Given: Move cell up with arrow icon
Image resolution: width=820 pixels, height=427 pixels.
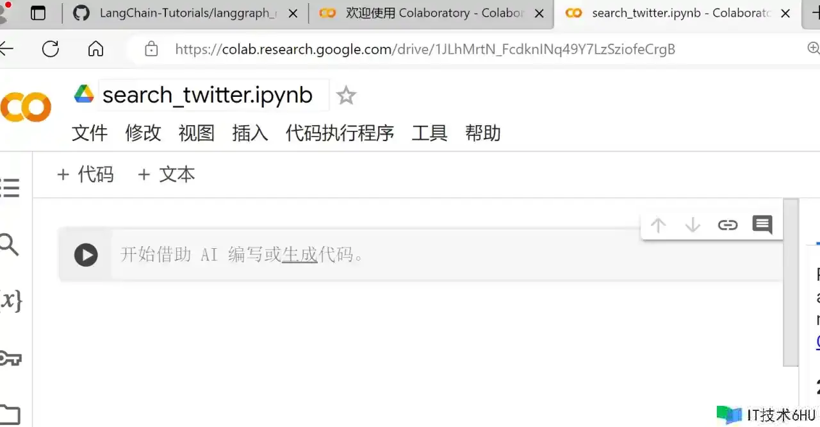Looking at the screenshot, I should click(658, 225).
